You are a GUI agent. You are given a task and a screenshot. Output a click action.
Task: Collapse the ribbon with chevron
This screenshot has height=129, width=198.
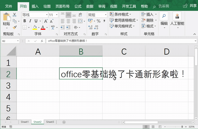[194, 34]
